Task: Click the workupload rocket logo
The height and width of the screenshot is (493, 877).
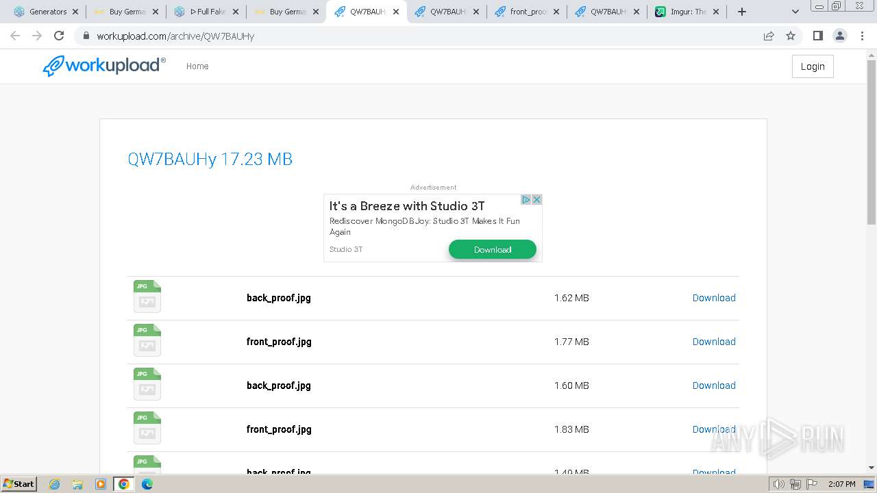Action: click(104, 66)
